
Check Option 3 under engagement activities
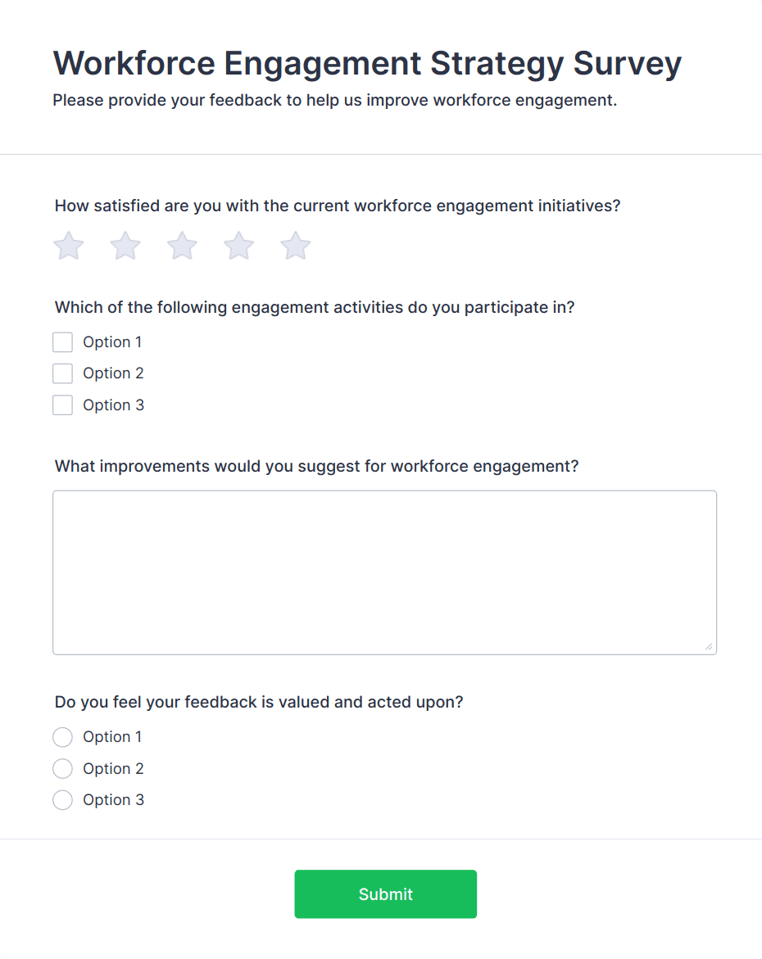(x=62, y=405)
